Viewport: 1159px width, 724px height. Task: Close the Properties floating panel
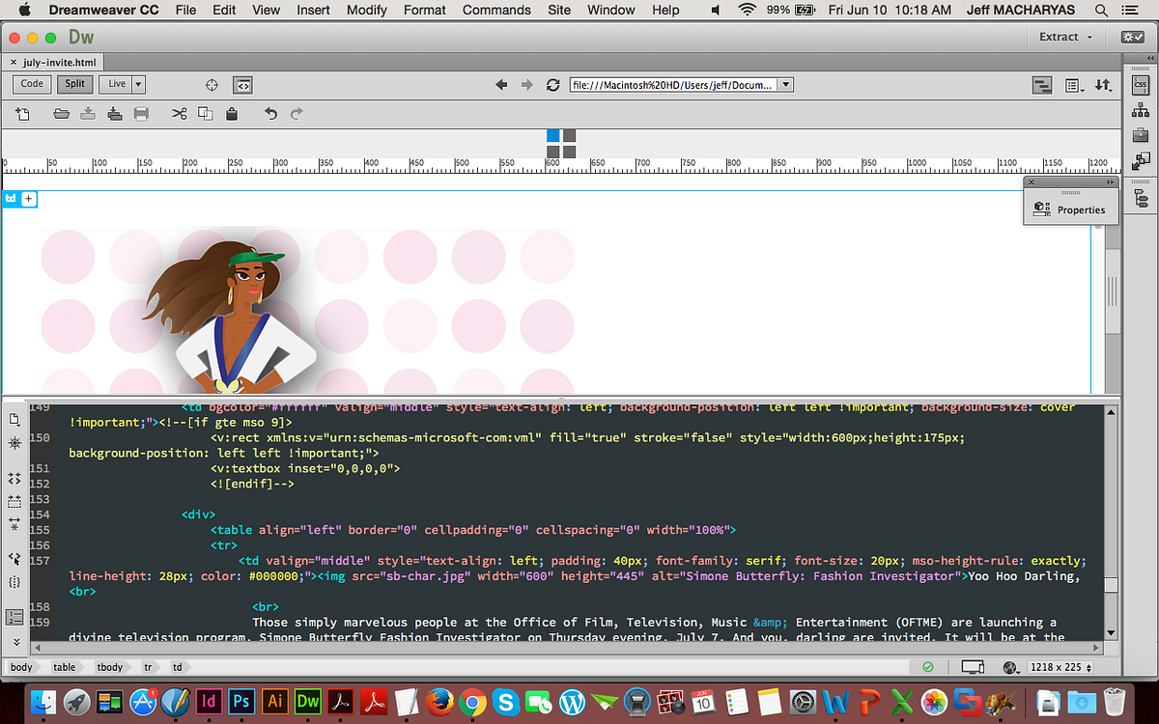[x=1032, y=181]
